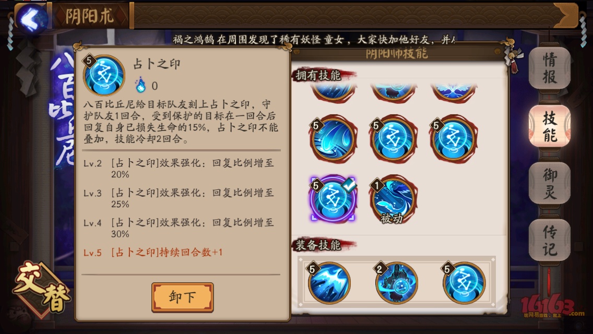Click equipped level 5 占卜之印 slot

click(464, 282)
